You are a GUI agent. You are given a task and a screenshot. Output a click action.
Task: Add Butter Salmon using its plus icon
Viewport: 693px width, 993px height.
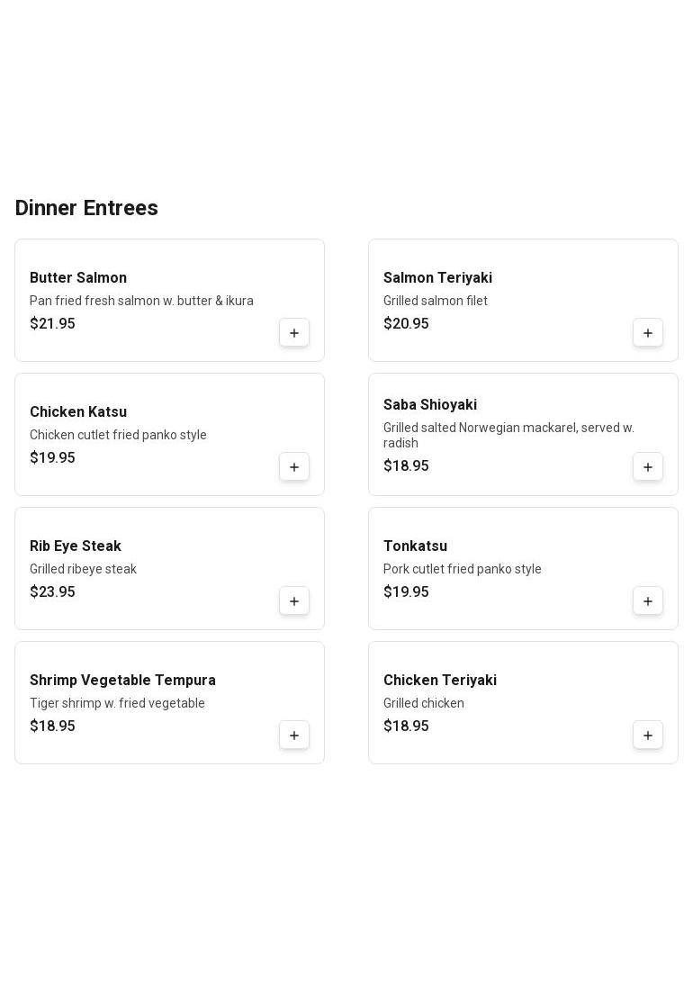tap(294, 333)
